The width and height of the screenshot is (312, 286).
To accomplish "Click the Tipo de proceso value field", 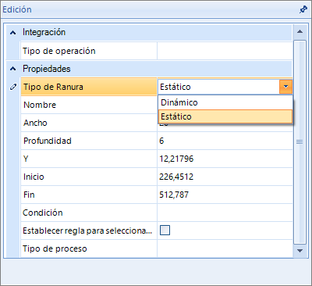I will click(225, 248).
